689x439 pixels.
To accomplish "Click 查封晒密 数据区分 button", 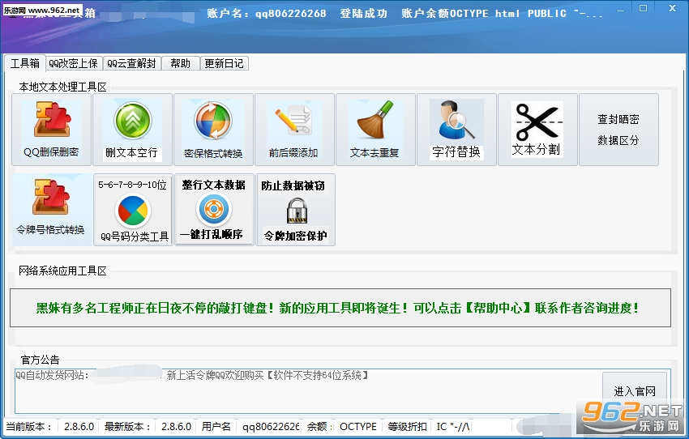I will point(618,130).
